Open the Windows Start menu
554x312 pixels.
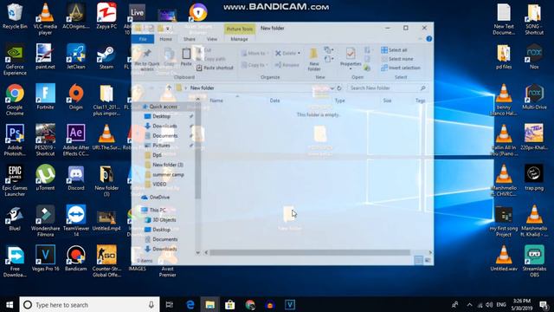(10, 304)
